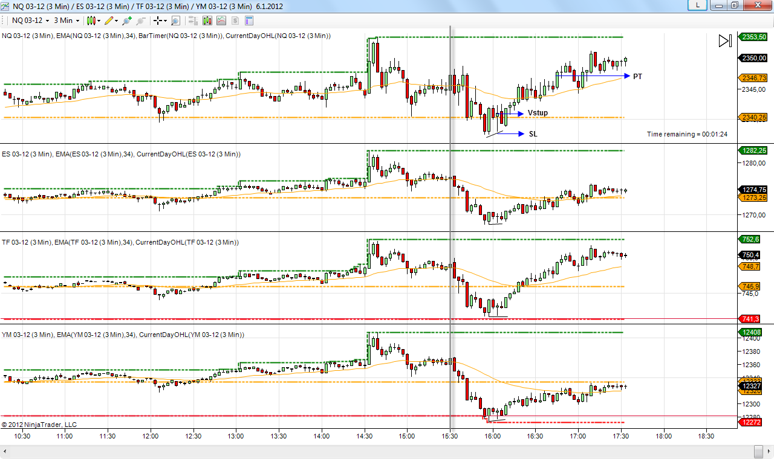This screenshot has width=774, height=459.
Task: Expand the NQ 03-12 instrument dropdown arrow
Action: [x=47, y=21]
